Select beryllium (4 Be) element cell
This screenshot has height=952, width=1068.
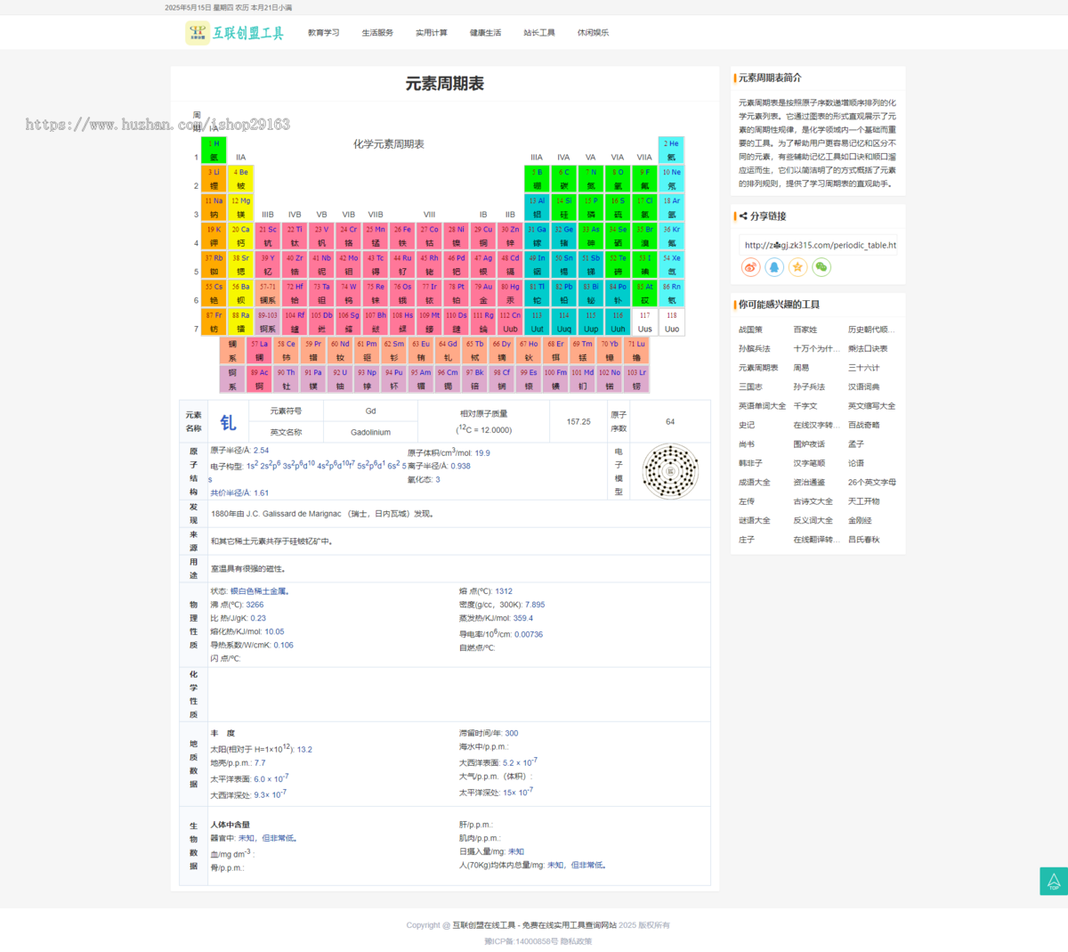click(x=240, y=178)
